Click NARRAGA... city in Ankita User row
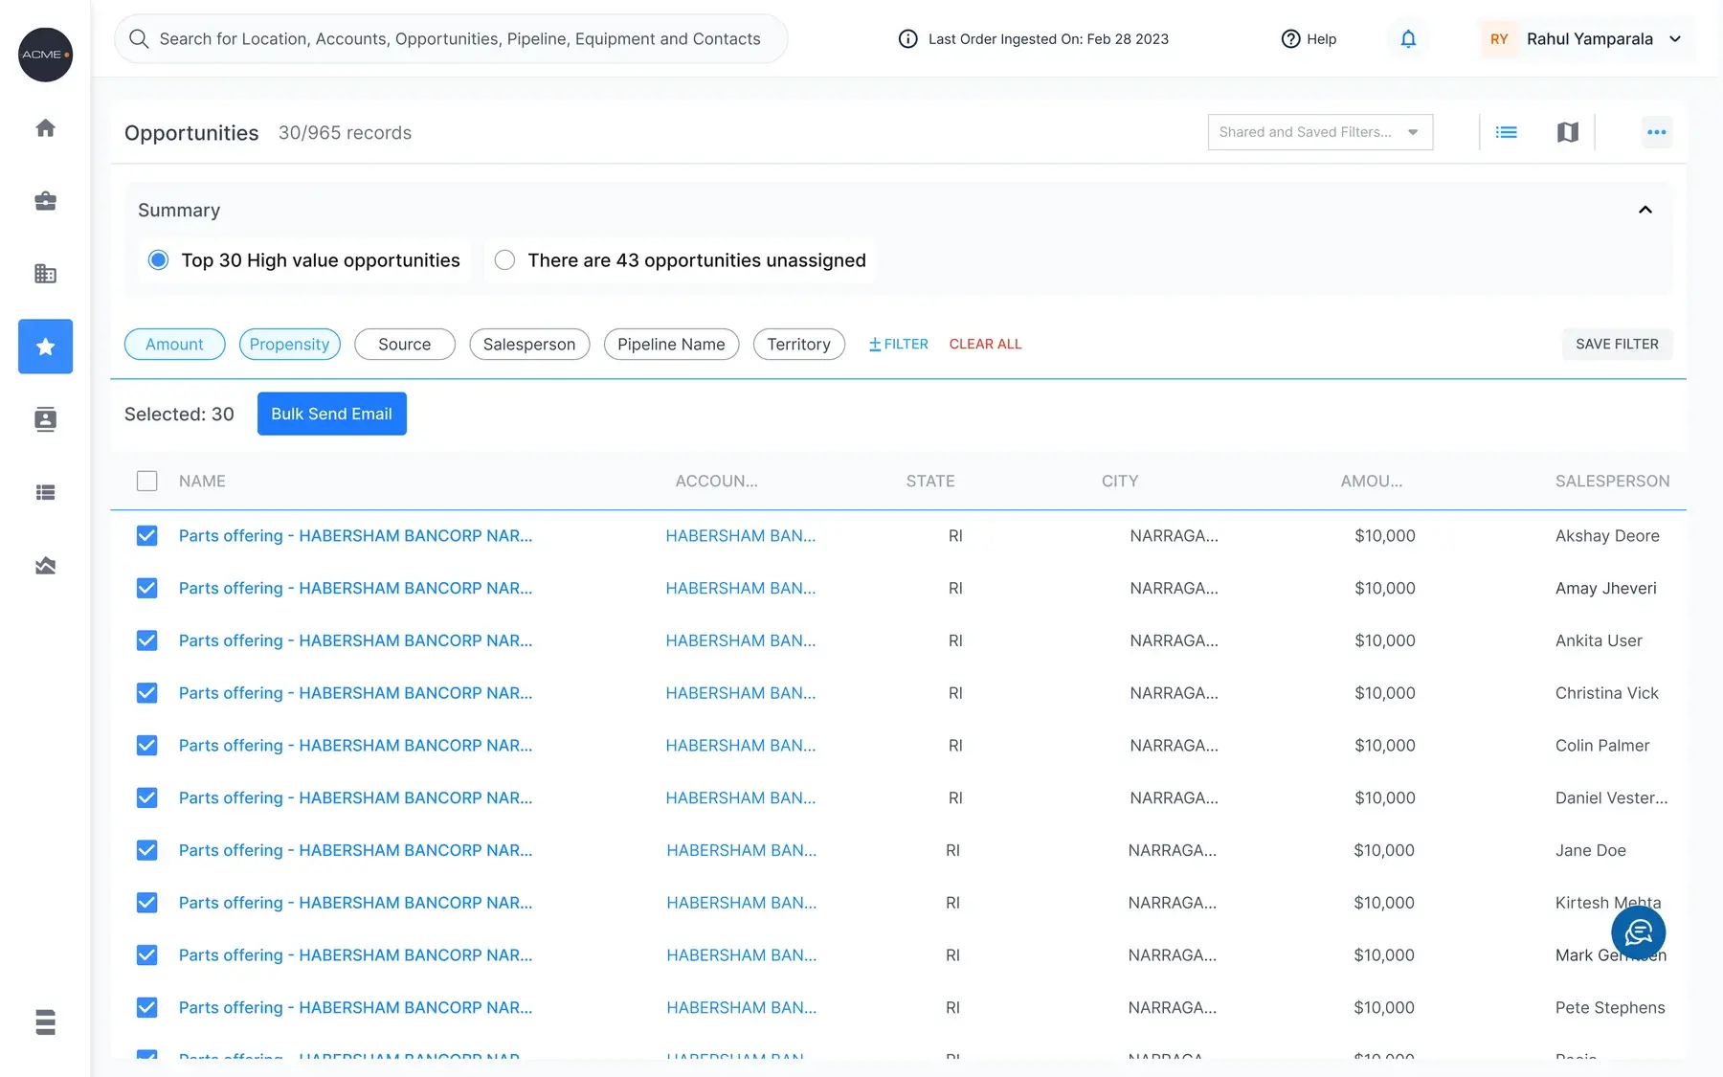Screen dimensions: 1723x1077 coord(1174,640)
